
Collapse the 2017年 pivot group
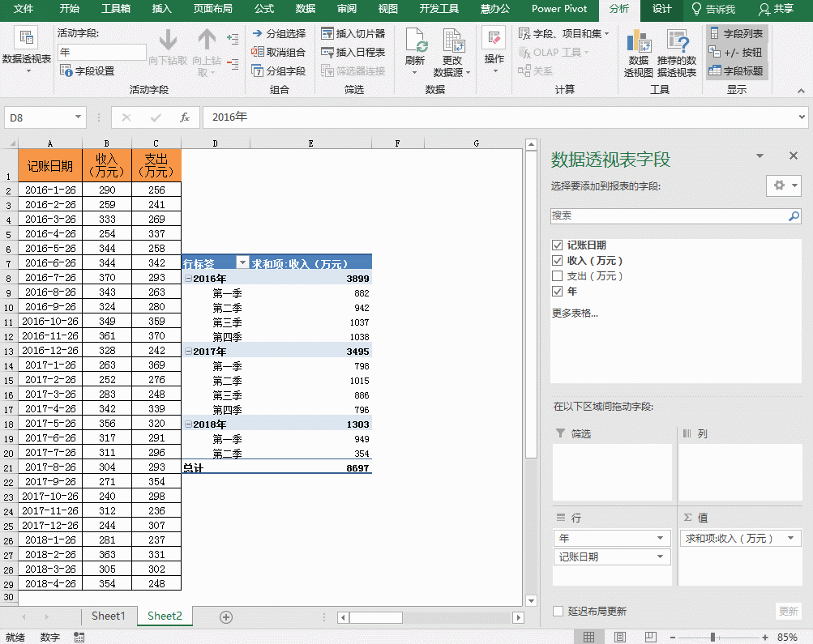tap(188, 352)
